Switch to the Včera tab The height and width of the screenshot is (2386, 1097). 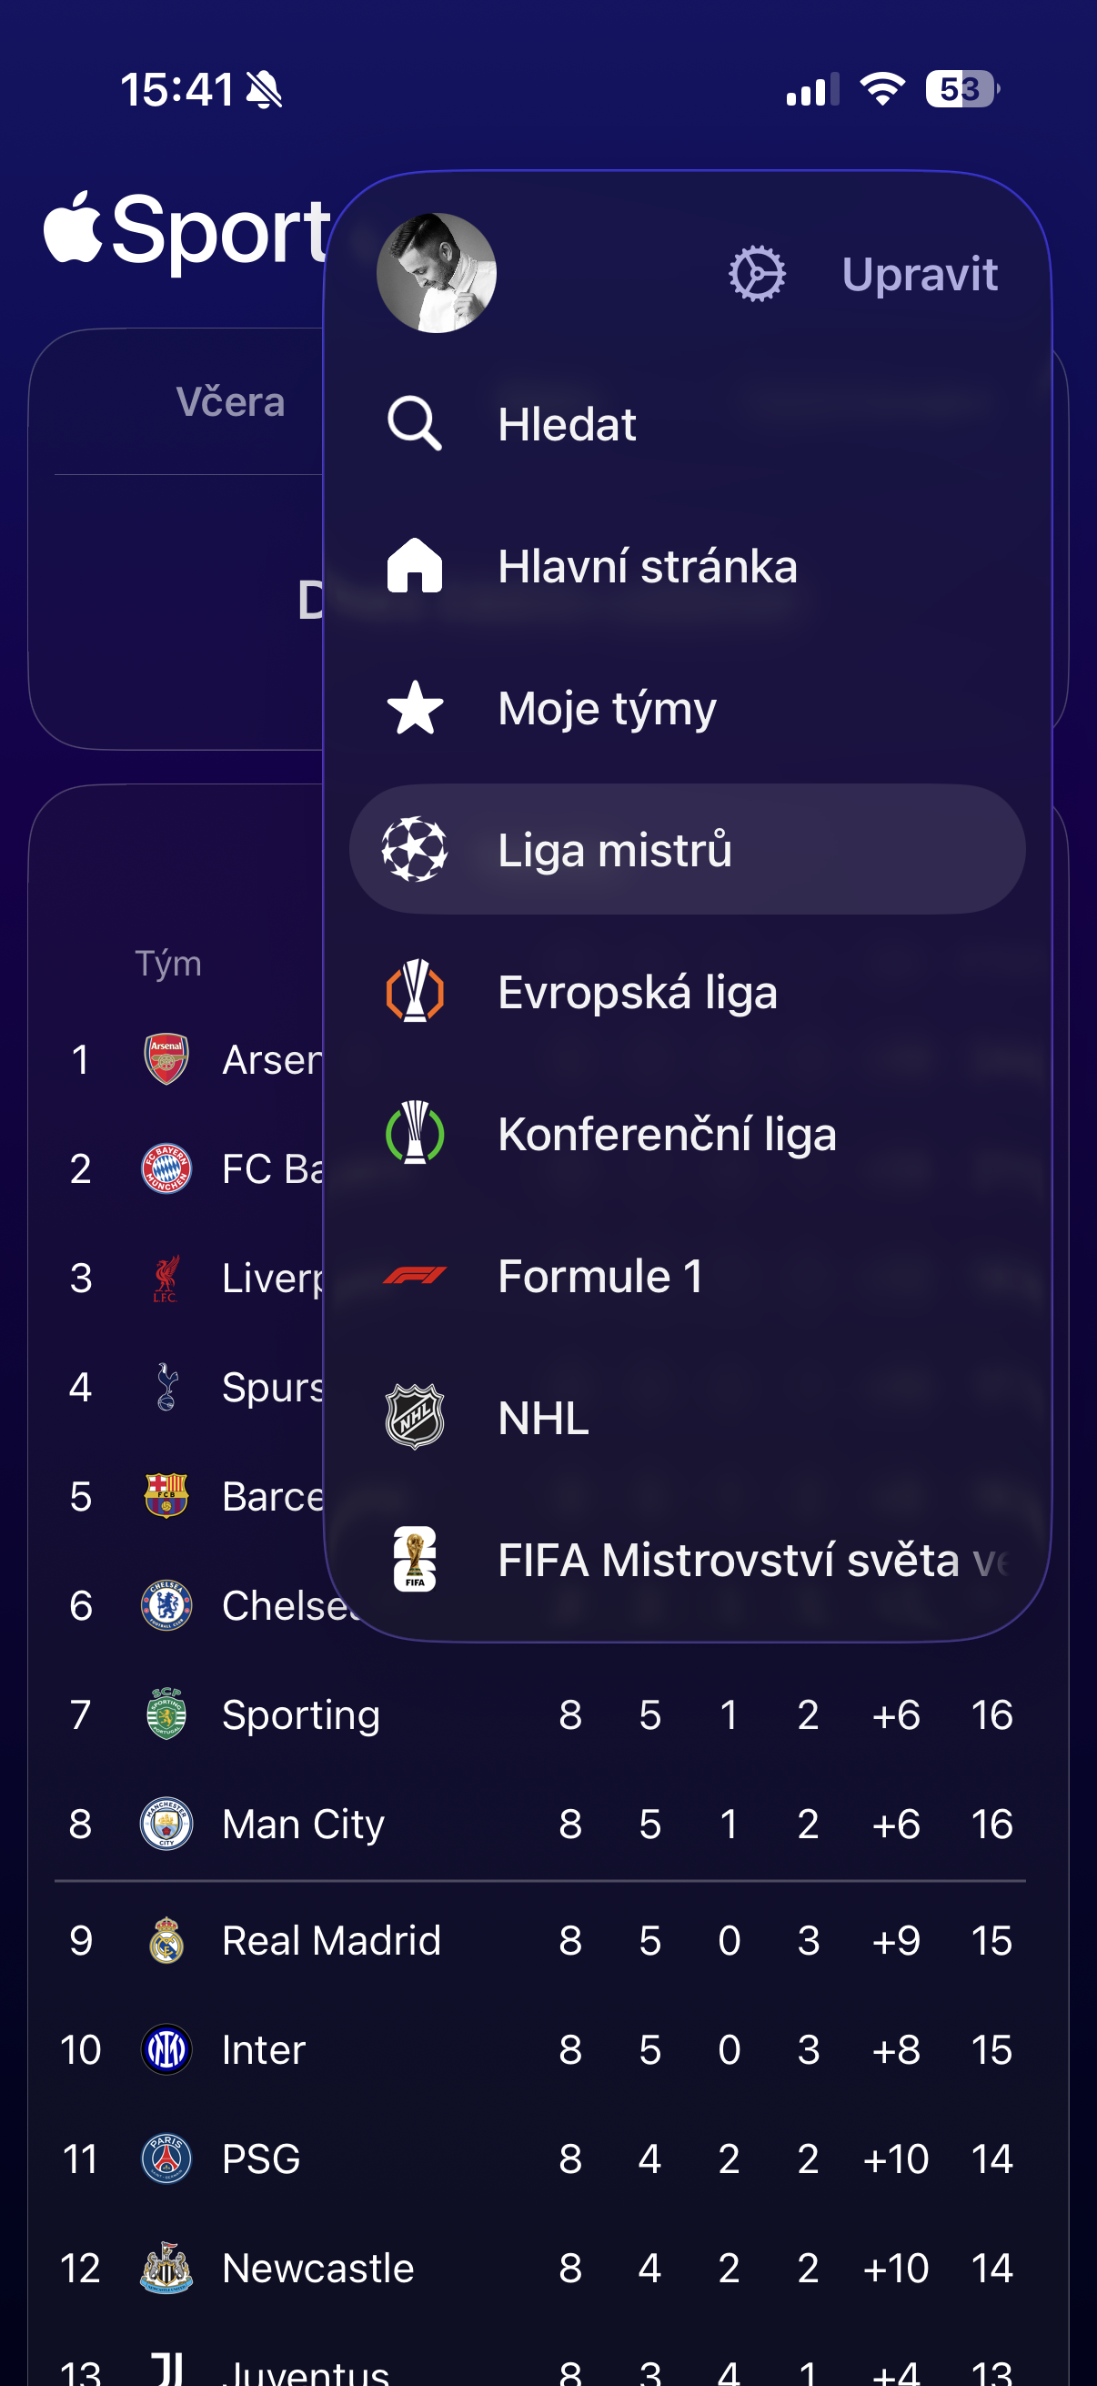coord(230,403)
